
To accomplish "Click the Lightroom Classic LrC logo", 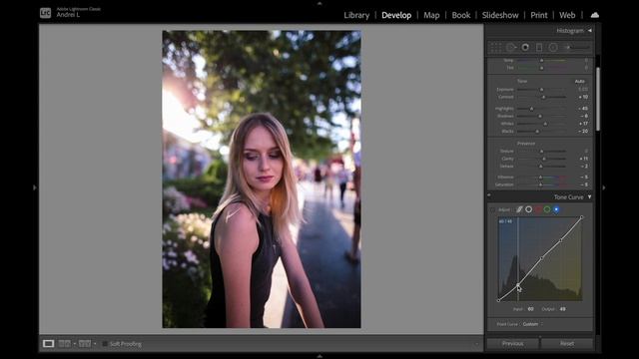I will pyautogui.click(x=45, y=13).
